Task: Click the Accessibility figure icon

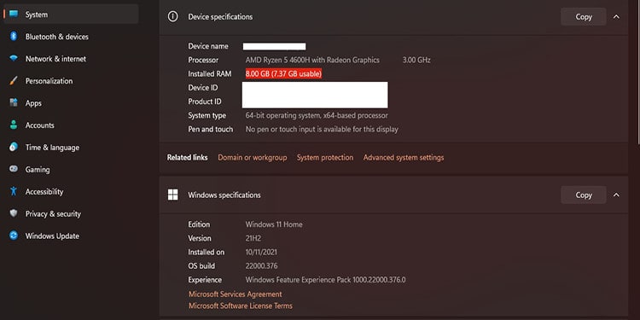Action: 14,191
